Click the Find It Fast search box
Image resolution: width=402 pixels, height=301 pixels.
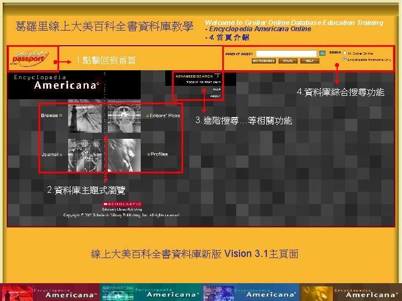[x=286, y=54]
